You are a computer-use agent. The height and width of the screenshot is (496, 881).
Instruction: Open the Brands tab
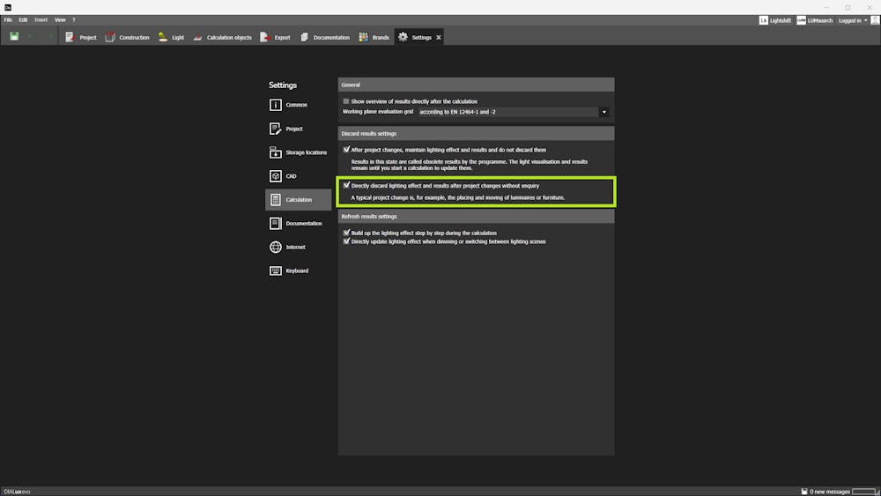374,37
